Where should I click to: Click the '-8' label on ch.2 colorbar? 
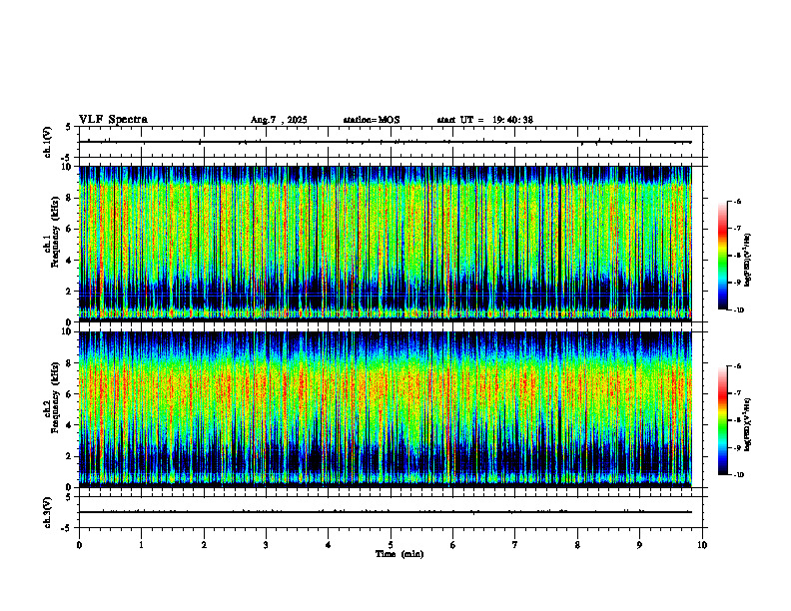737,420
